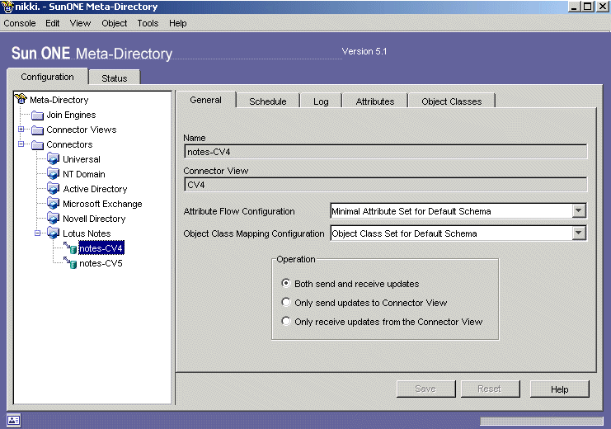This screenshot has width=611, height=429.
Task: Open the Attribute Flow Configuration dropdown
Action: pyautogui.click(x=579, y=211)
